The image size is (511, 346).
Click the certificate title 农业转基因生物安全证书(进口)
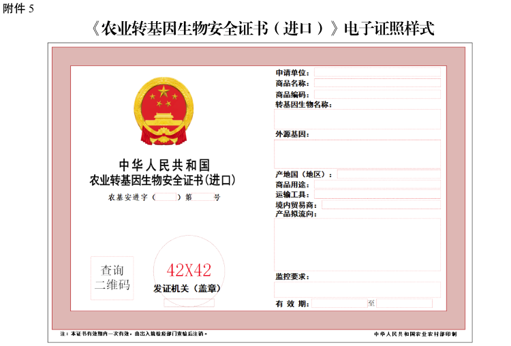point(164,181)
